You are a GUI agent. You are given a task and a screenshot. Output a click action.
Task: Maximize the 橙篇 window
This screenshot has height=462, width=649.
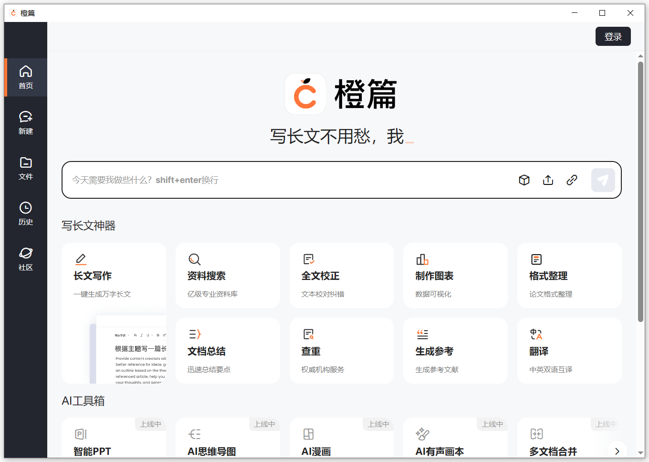pos(602,13)
